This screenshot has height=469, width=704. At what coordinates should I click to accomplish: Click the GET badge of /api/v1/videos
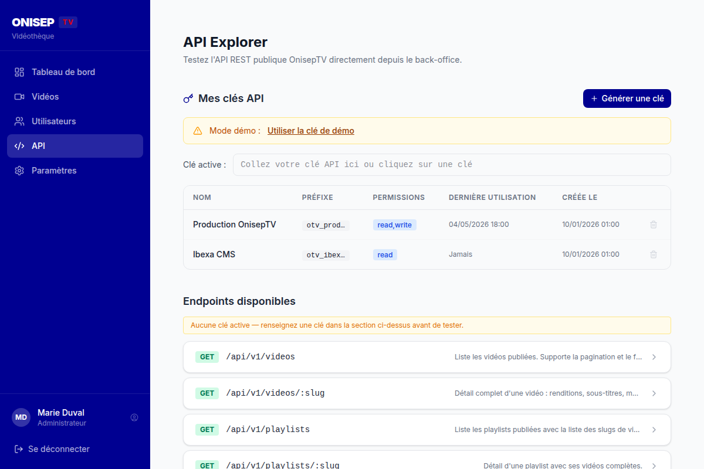coord(207,357)
